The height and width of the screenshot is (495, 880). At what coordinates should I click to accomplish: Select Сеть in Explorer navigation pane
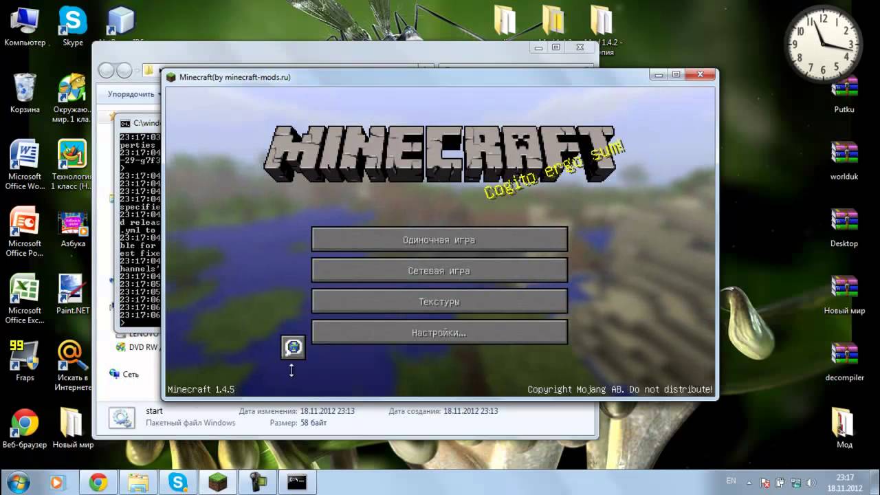tap(124, 374)
